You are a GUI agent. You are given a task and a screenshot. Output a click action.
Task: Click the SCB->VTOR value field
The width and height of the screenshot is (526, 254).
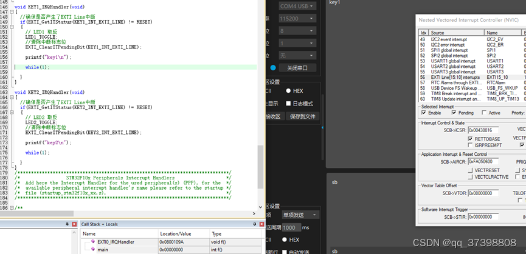(483, 193)
